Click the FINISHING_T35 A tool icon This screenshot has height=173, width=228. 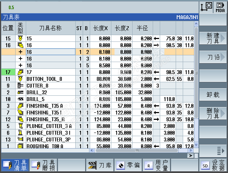point(21,106)
